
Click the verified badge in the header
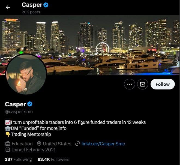tap(46, 5)
